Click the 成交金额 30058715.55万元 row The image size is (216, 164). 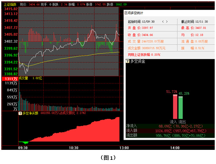146,48
